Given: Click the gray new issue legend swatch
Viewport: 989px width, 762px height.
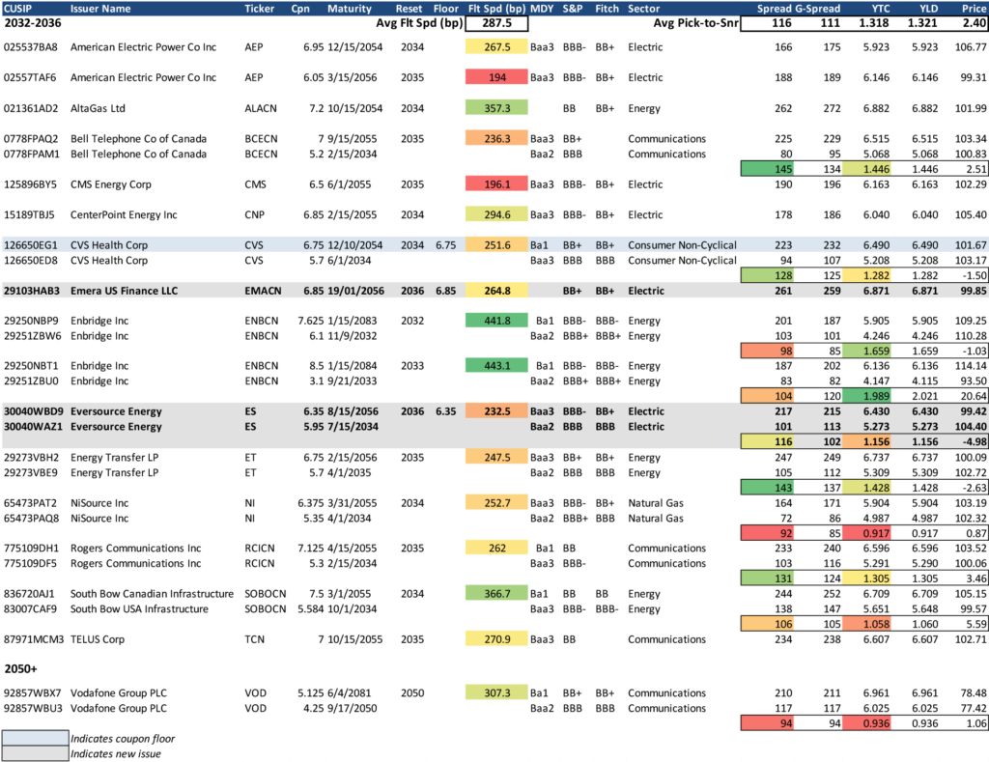Looking at the screenshot, I should [x=35, y=754].
